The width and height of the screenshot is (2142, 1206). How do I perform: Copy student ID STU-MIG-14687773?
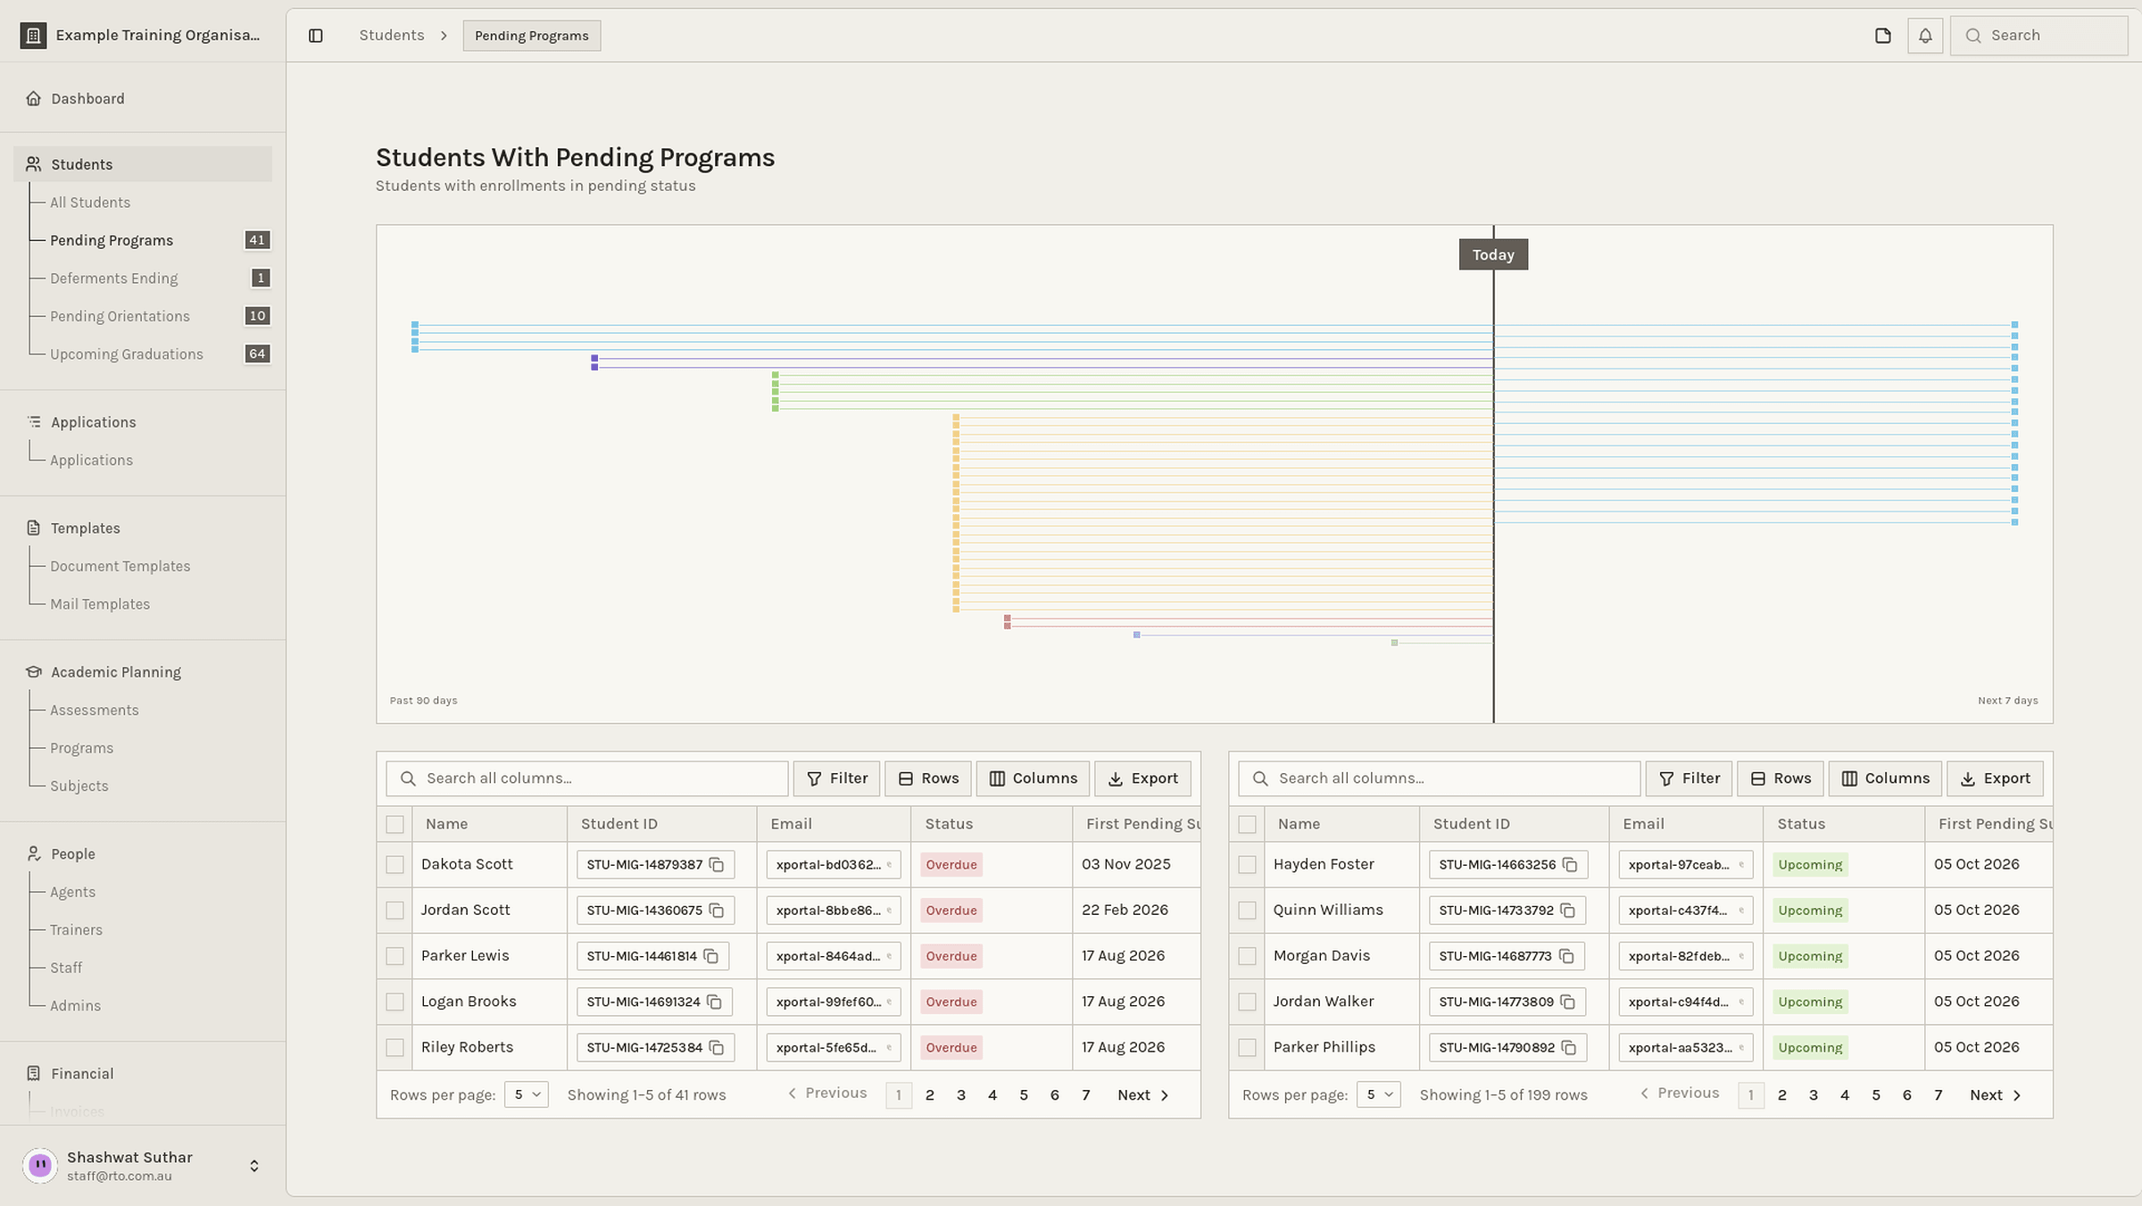[1566, 956]
